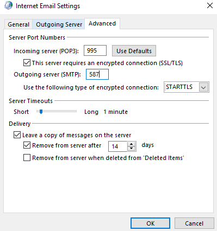The image size is (217, 231).
Task: Toggle Remove from server after checkbox
Action: [x=27, y=145]
